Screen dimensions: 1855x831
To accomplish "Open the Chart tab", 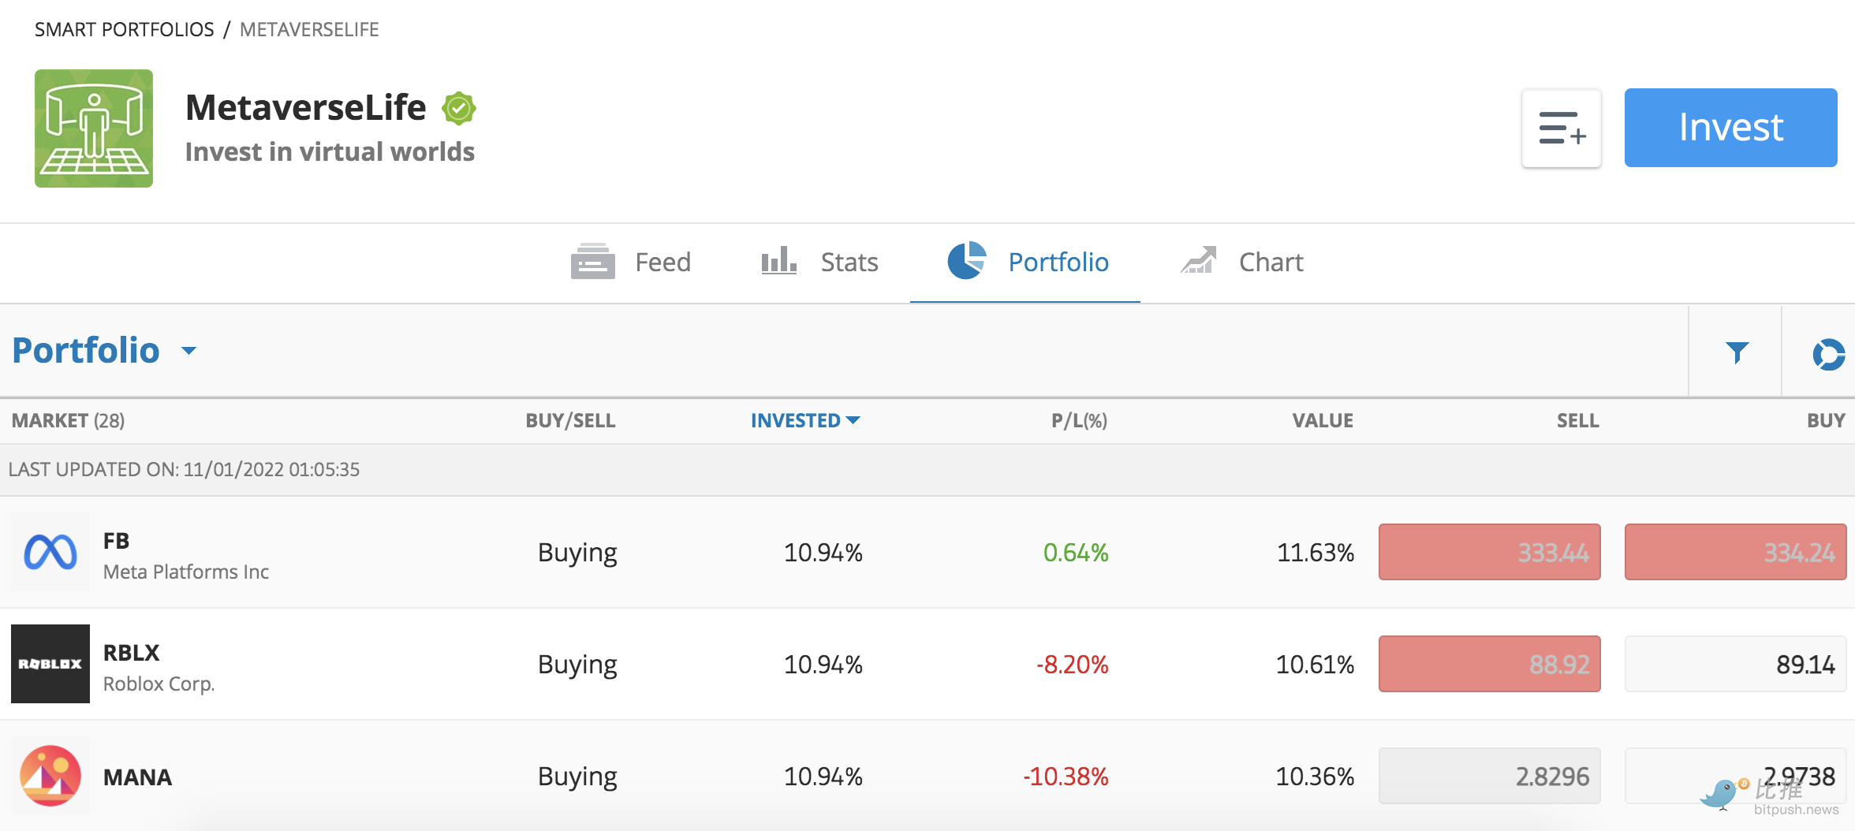I will pyautogui.click(x=1242, y=263).
